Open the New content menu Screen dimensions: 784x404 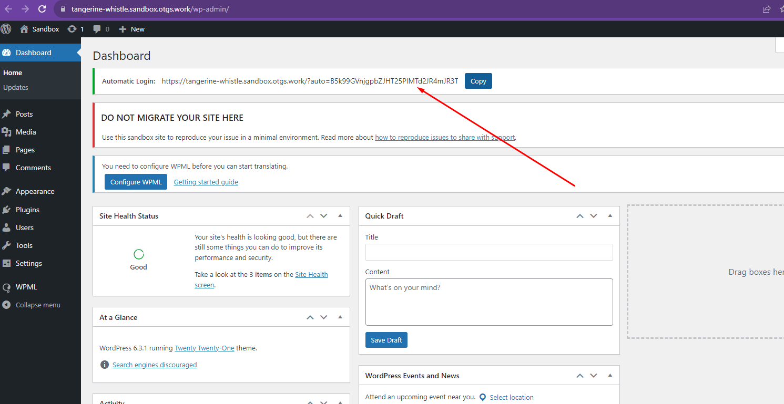131,29
